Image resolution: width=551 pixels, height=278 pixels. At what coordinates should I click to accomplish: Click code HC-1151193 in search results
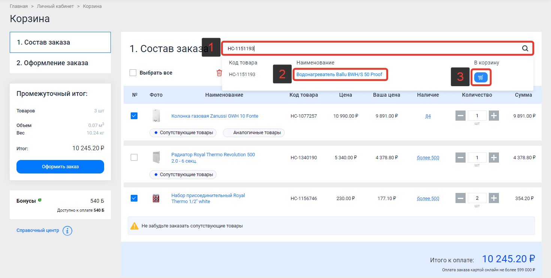coord(242,75)
